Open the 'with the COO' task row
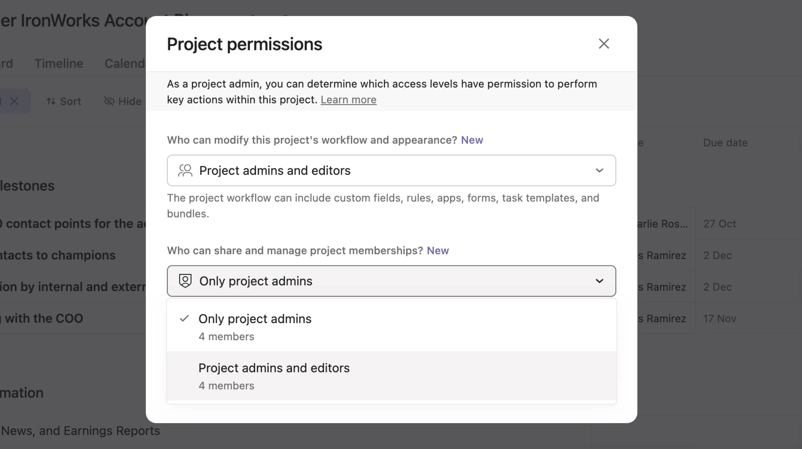This screenshot has width=802, height=449. pyautogui.click(x=43, y=319)
